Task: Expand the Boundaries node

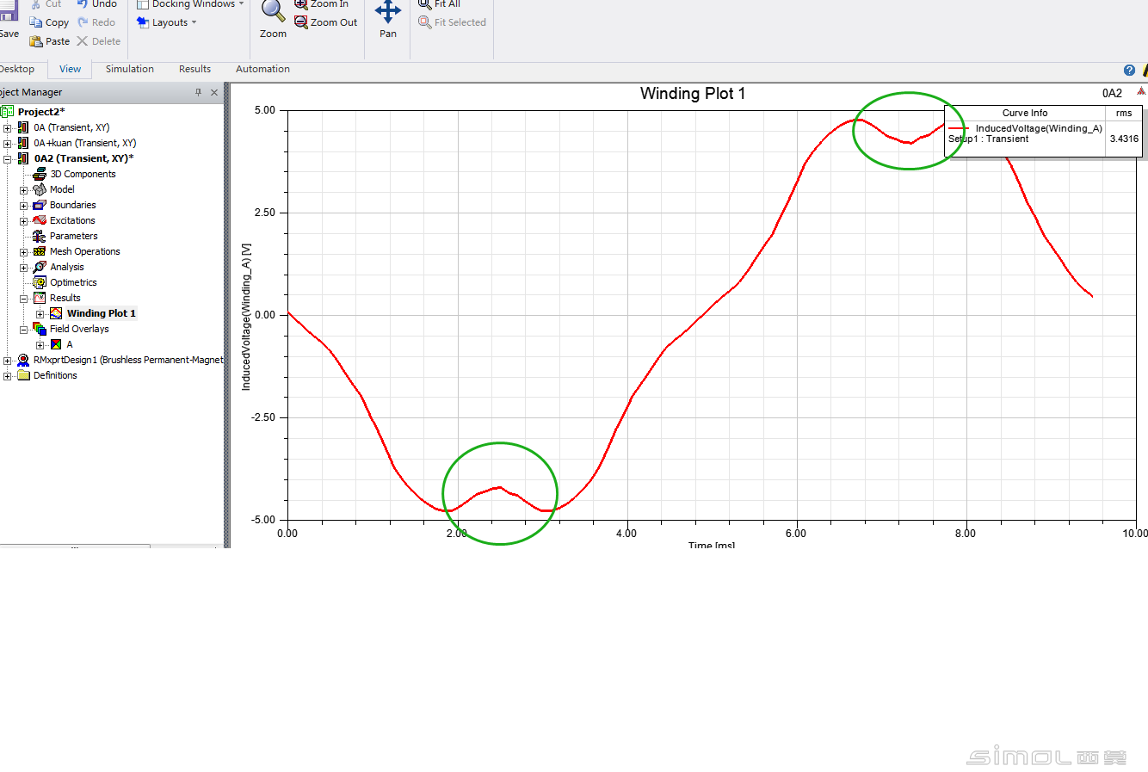Action: [x=24, y=206]
